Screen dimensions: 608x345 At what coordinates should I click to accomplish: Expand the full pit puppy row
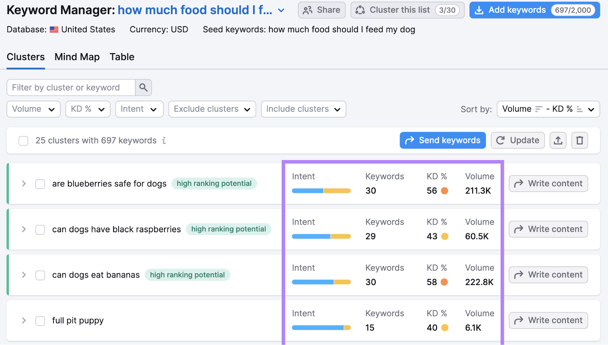pos(24,320)
